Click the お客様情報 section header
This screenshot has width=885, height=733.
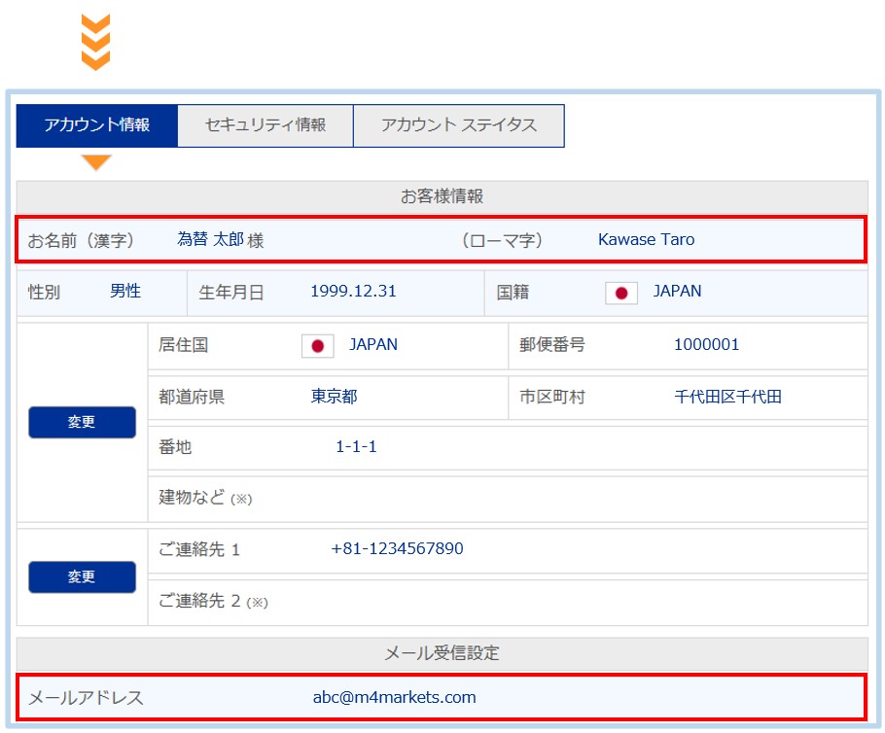click(x=442, y=195)
